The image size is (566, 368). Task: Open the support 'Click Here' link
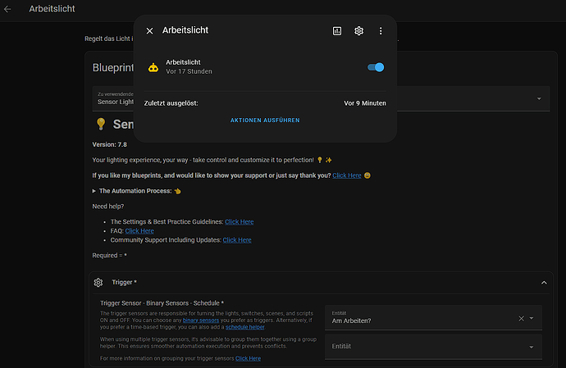pyautogui.click(x=346, y=175)
